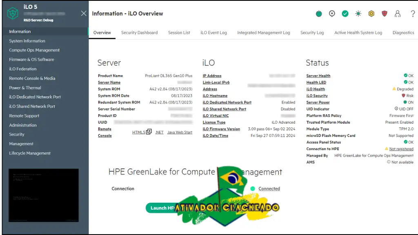Click the IP Address link

[x=212, y=75]
